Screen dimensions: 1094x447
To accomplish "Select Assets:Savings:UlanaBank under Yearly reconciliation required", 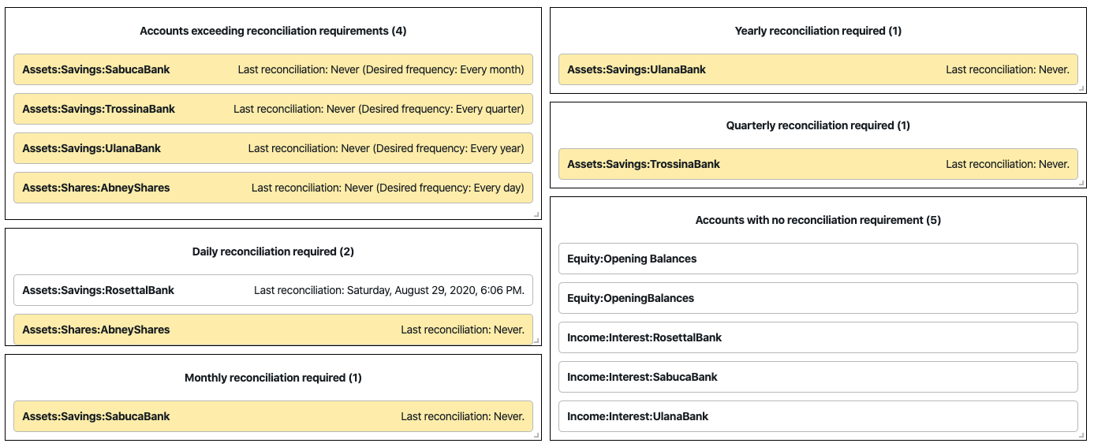I will coord(818,69).
